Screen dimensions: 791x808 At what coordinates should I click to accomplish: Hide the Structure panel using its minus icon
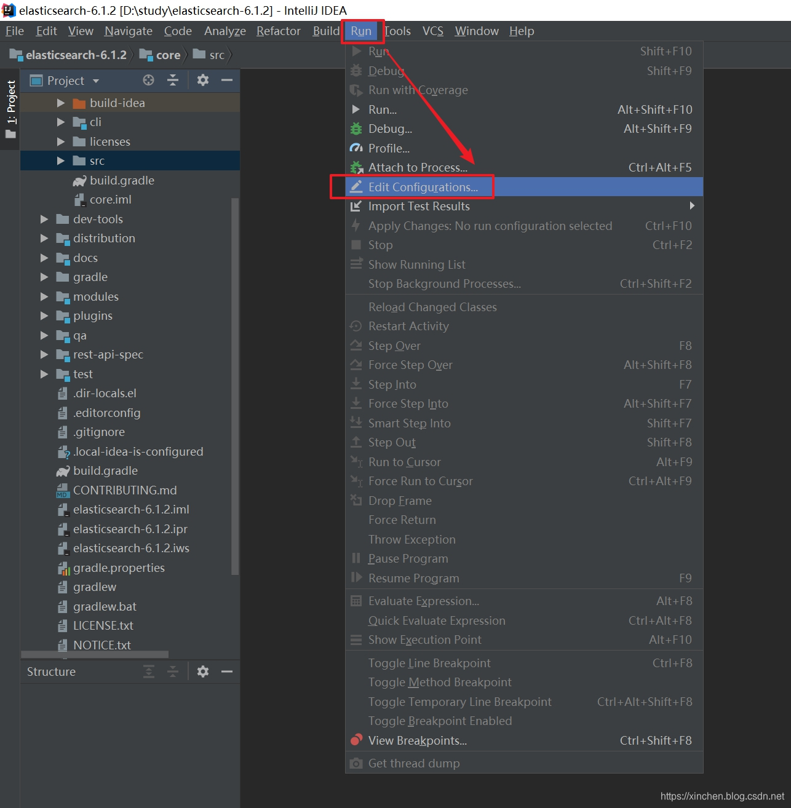click(227, 671)
